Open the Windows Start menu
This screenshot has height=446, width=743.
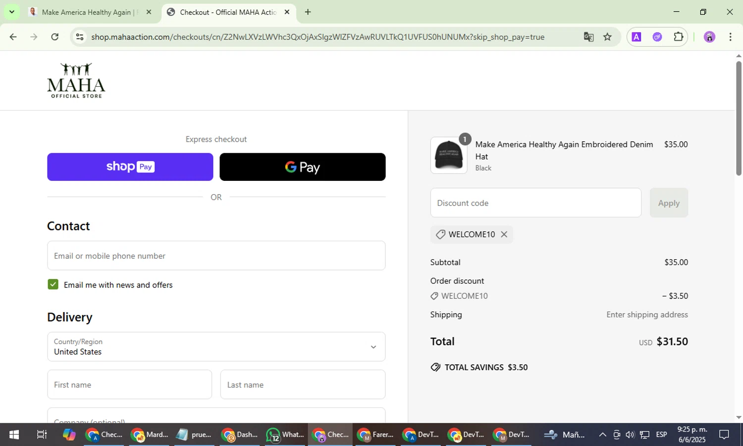(x=14, y=435)
